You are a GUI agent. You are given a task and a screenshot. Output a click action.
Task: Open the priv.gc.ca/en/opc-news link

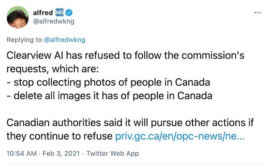click(180, 136)
